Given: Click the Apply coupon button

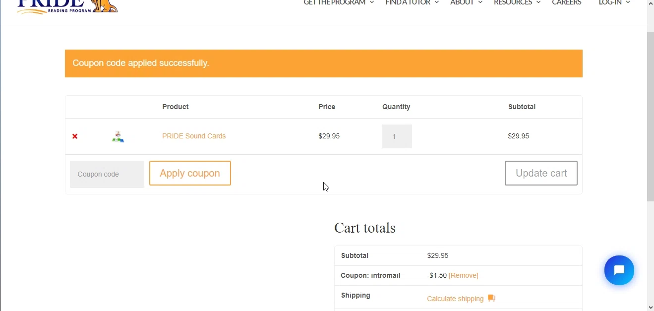Looking at the screenshot, I should coord(190,173).
